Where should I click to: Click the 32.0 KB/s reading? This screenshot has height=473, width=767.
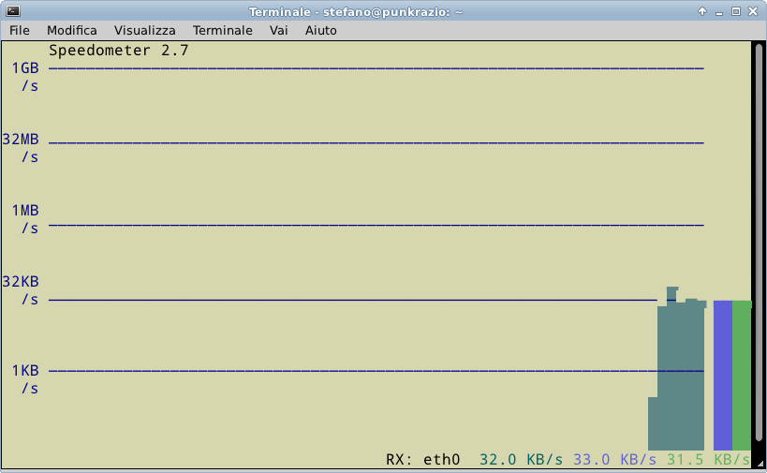pyautogui.click(x=521, y=459)
